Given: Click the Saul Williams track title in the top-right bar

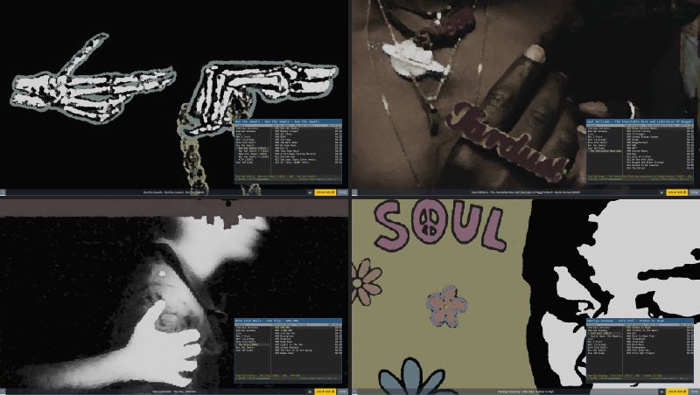Looking at the screenshot, I should [x=526, y=192].
